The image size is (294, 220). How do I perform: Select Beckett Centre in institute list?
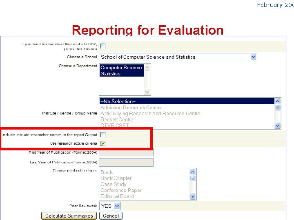tap(187, 119)
